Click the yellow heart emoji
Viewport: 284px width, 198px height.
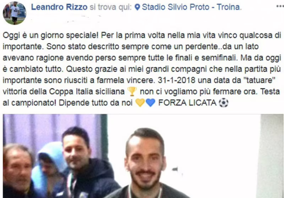[x=140, y=103]
